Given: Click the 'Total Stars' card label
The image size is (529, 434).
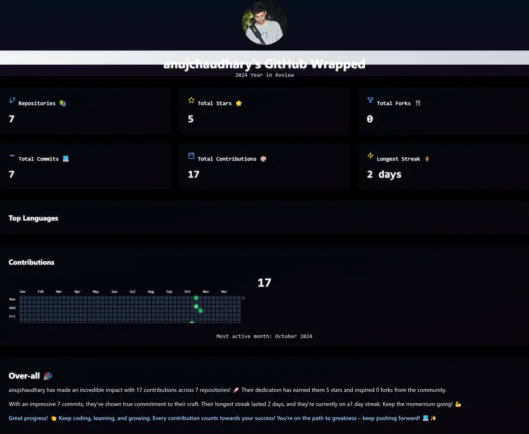Looking at the screenshot, I should [215, 104].
